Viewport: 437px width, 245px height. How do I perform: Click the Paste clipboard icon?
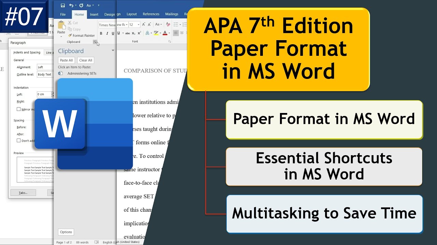[x=61, y=25]
